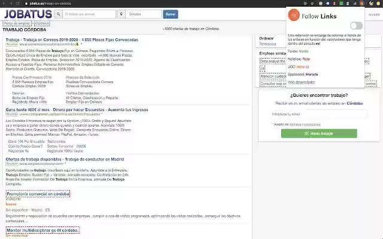
Task: Click the 'Sponsored: Morado' legend line in the popup
Action: point(303,74)
